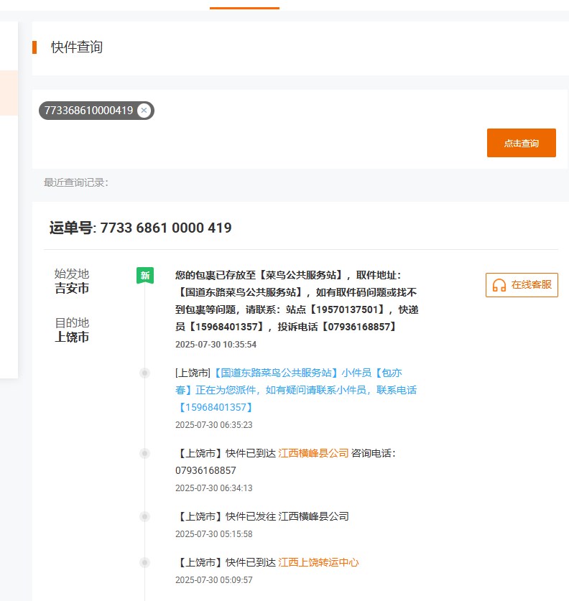Click the 快件查询 page heading
The width and height of the screenshot is (569, 601).
[77, 47]
